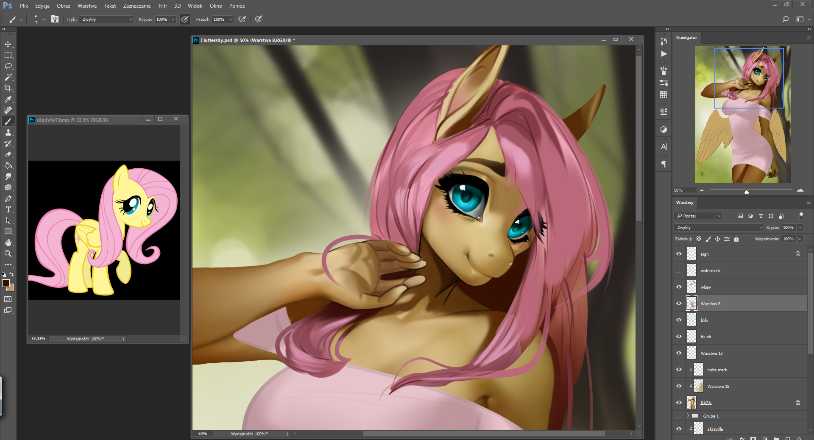Select the Rectangular Marquee tool
The width and height of the screenshot is (814, 440).
tap(8, 55)
